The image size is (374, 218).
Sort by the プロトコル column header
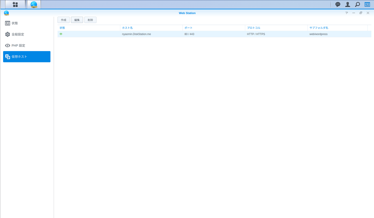point(276,28)
